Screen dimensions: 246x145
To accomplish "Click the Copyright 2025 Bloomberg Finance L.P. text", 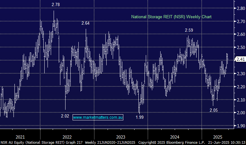I will [171, 142].
